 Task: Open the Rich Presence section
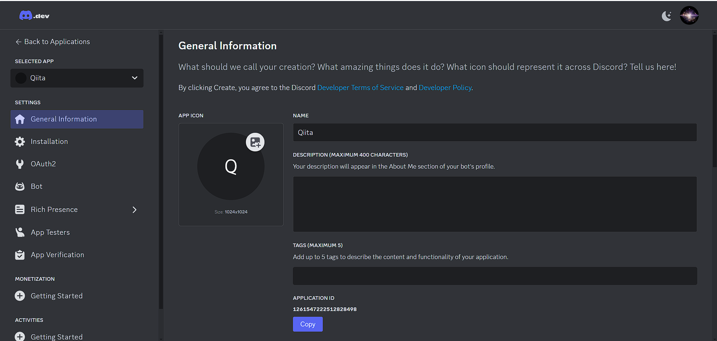click(x=77, y=209)
